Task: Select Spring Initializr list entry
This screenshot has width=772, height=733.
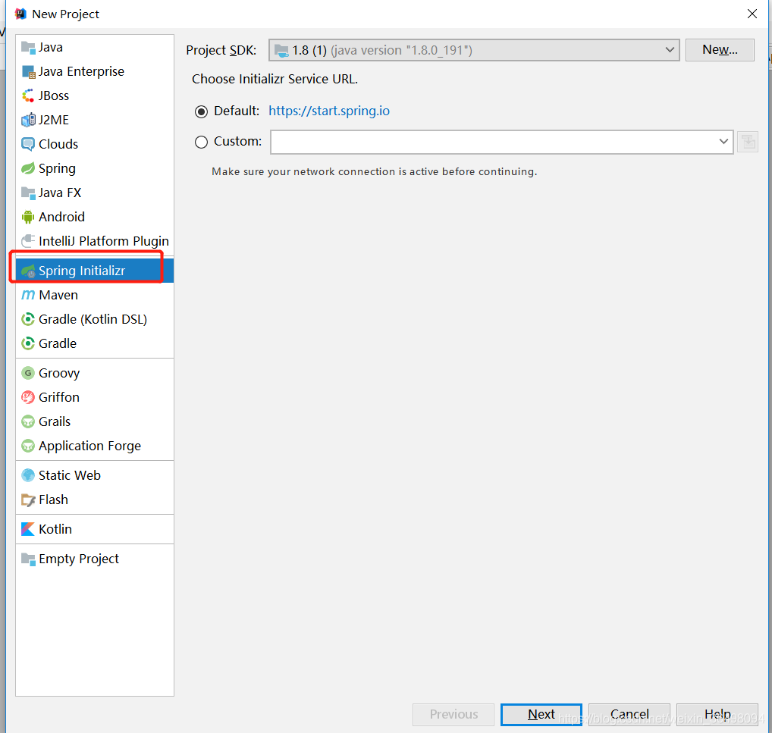Action: coord(95,271)
